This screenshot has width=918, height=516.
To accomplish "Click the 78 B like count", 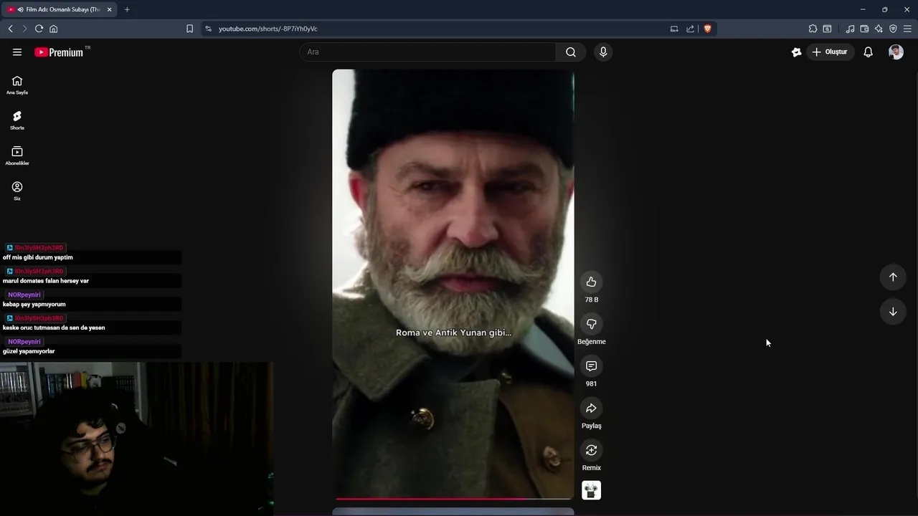I will 591,300.
